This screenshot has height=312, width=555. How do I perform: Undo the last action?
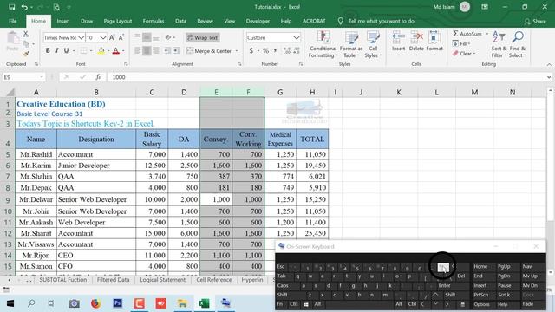point(24,7)
